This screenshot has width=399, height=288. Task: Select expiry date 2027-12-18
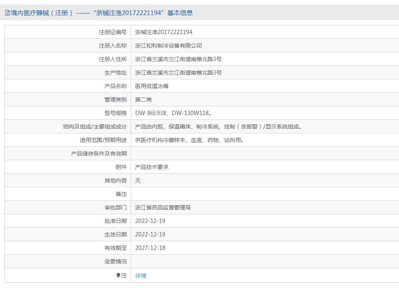click(x=150, y=248)
